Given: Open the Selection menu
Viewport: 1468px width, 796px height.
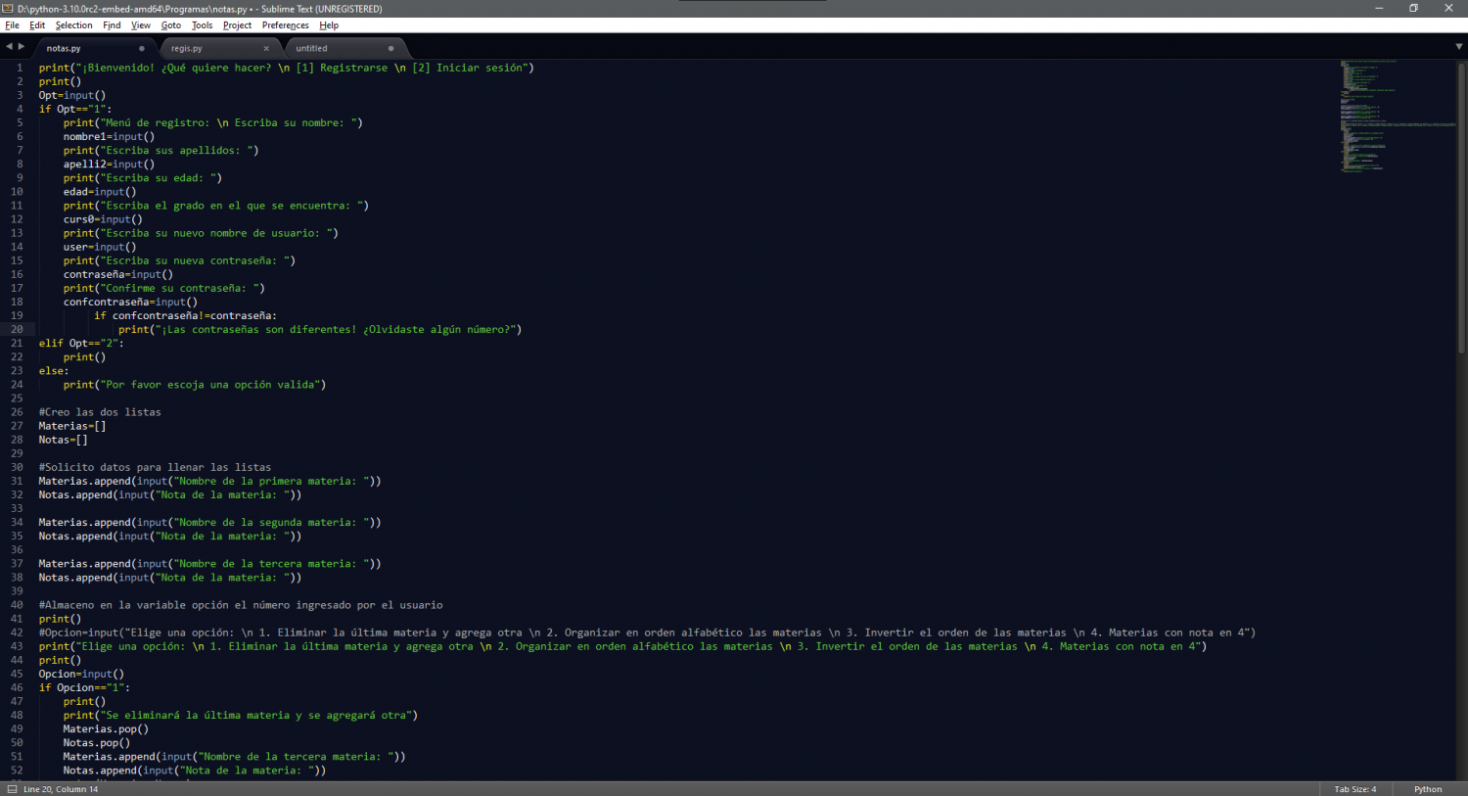Looking at the screenshot, I should (73, 25).
